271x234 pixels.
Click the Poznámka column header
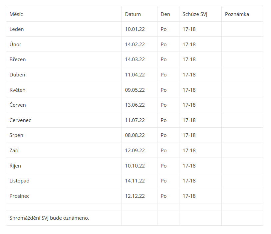click(x=237, y=14)
